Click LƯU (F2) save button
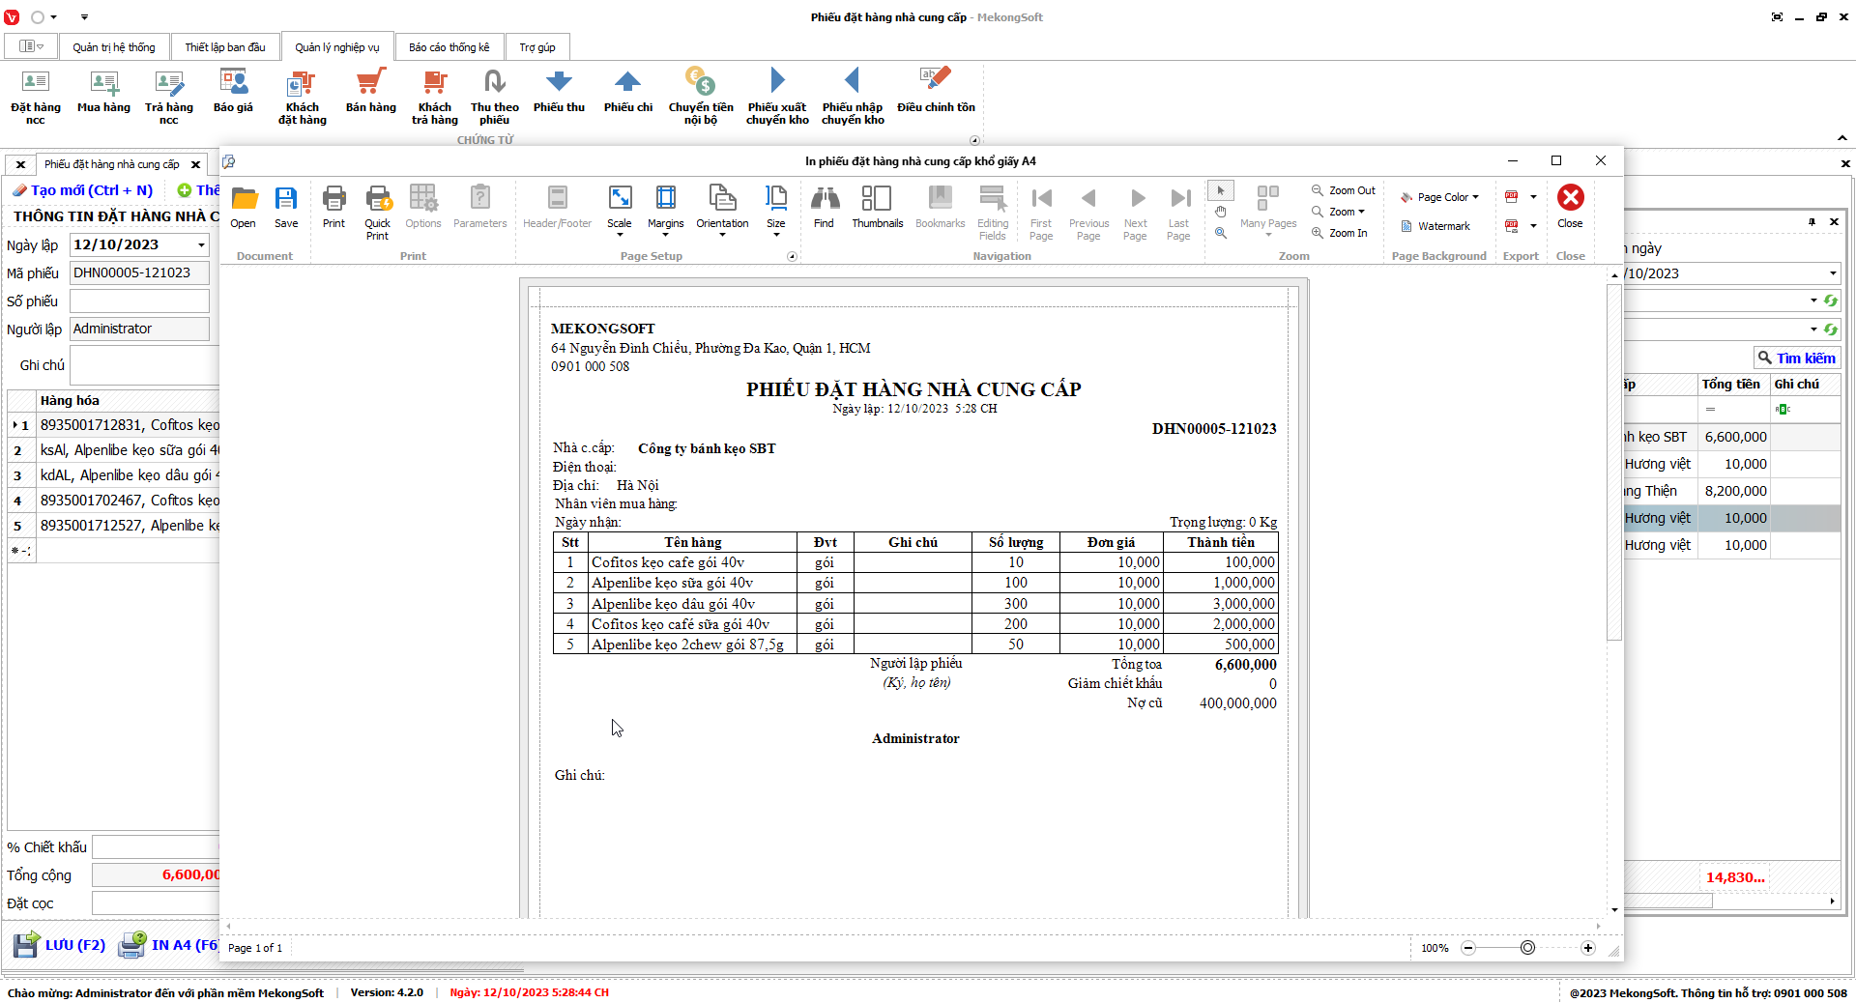 point(60,945)
